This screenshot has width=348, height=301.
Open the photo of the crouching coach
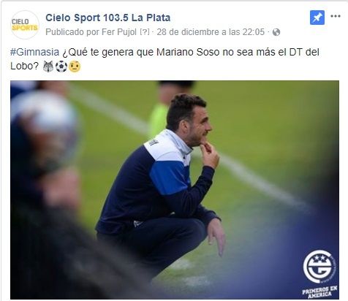[x=175, y=190]
